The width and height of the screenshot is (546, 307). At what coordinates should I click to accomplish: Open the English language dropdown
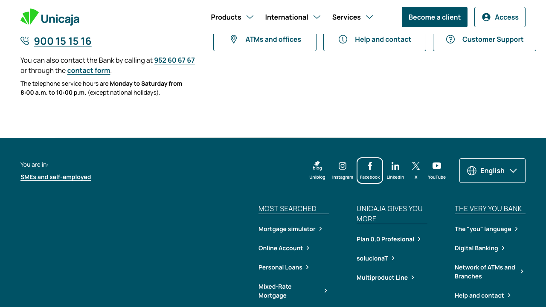[492, 171]
